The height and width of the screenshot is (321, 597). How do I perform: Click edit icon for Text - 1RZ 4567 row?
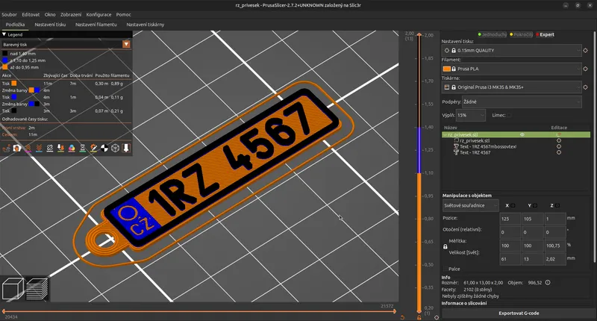(559, 152)
